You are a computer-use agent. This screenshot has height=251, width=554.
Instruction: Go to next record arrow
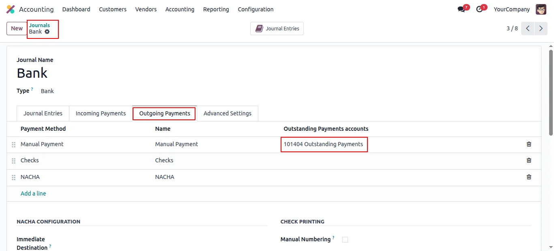click(x=541, y=28)
